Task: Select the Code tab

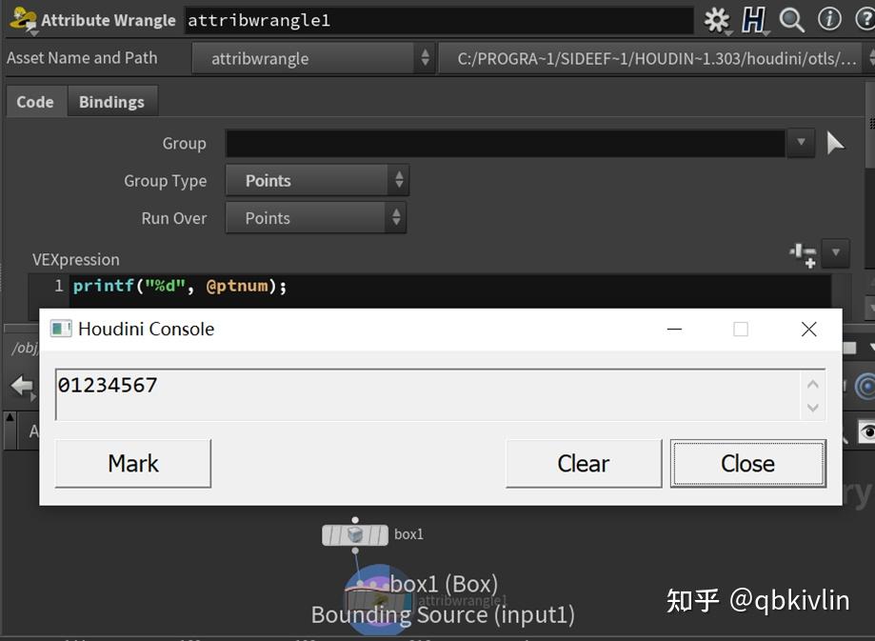Action: pos(36,101)
